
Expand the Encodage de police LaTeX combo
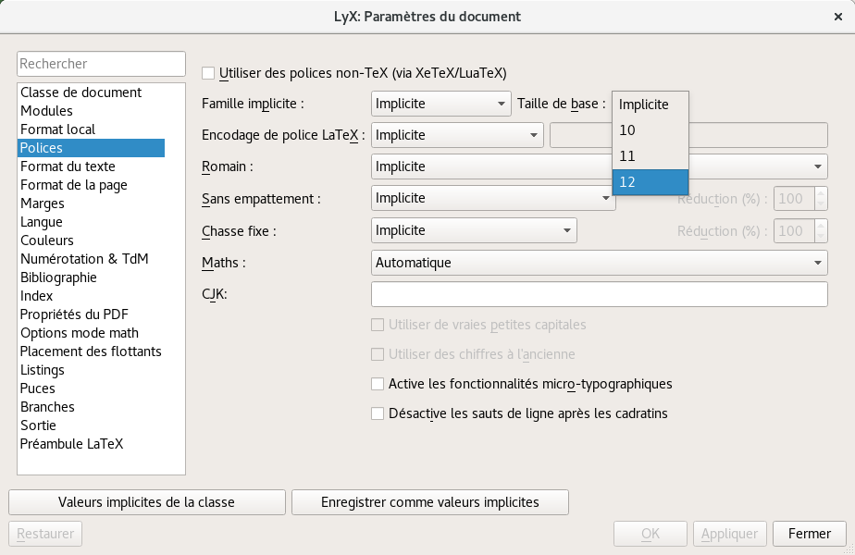coord(457,135)
